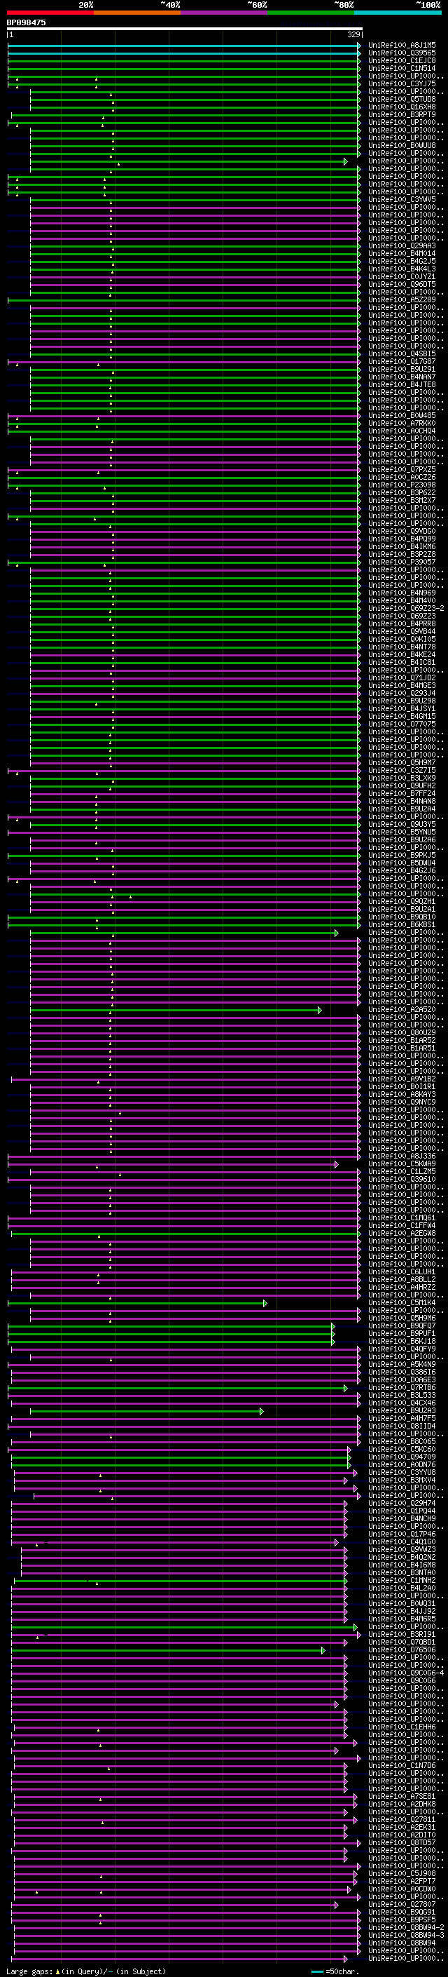448x1977 pixels.
Task: Click the cyan ~100% identity color bar
Action: click(x=398, y=13)
